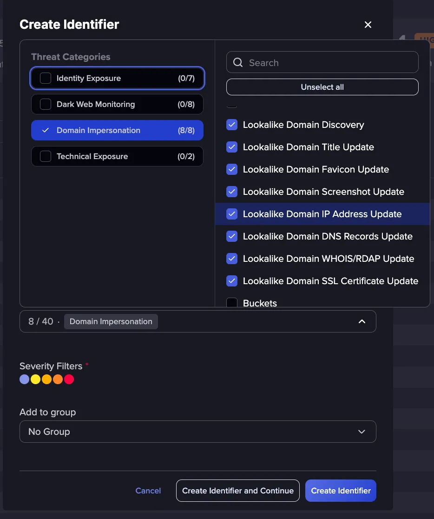Viewport: 434px width, 519px height.
Task: Collapse the category selector with the chevron
Action: tap(362, 321)
